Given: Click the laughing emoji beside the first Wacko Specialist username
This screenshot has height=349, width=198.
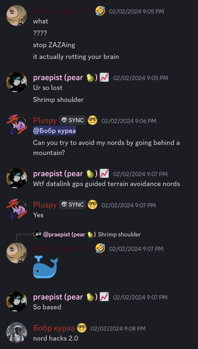Looking at the screenshot, I should tap(101, 11).
